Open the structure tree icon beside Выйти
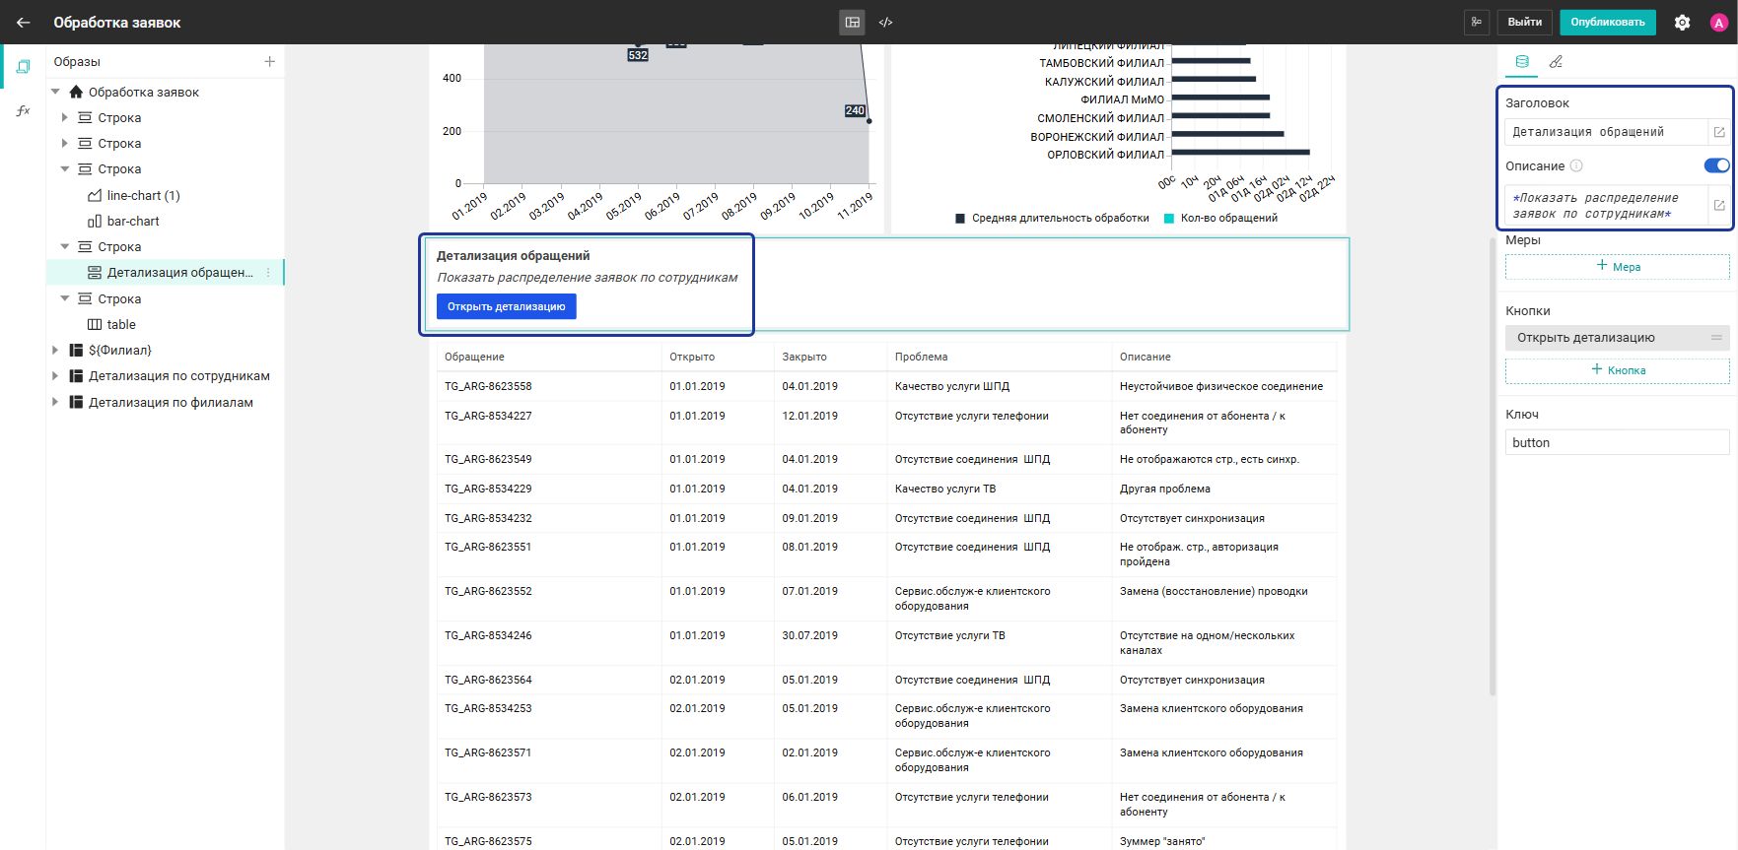Screen dimensions: 1738x850 click(x=1476, y=22)
